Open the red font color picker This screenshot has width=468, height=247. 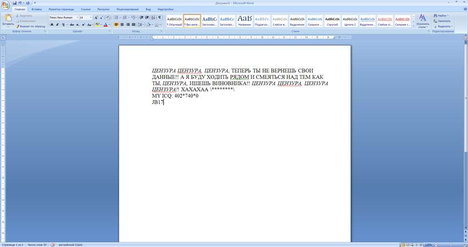(109, 25)
